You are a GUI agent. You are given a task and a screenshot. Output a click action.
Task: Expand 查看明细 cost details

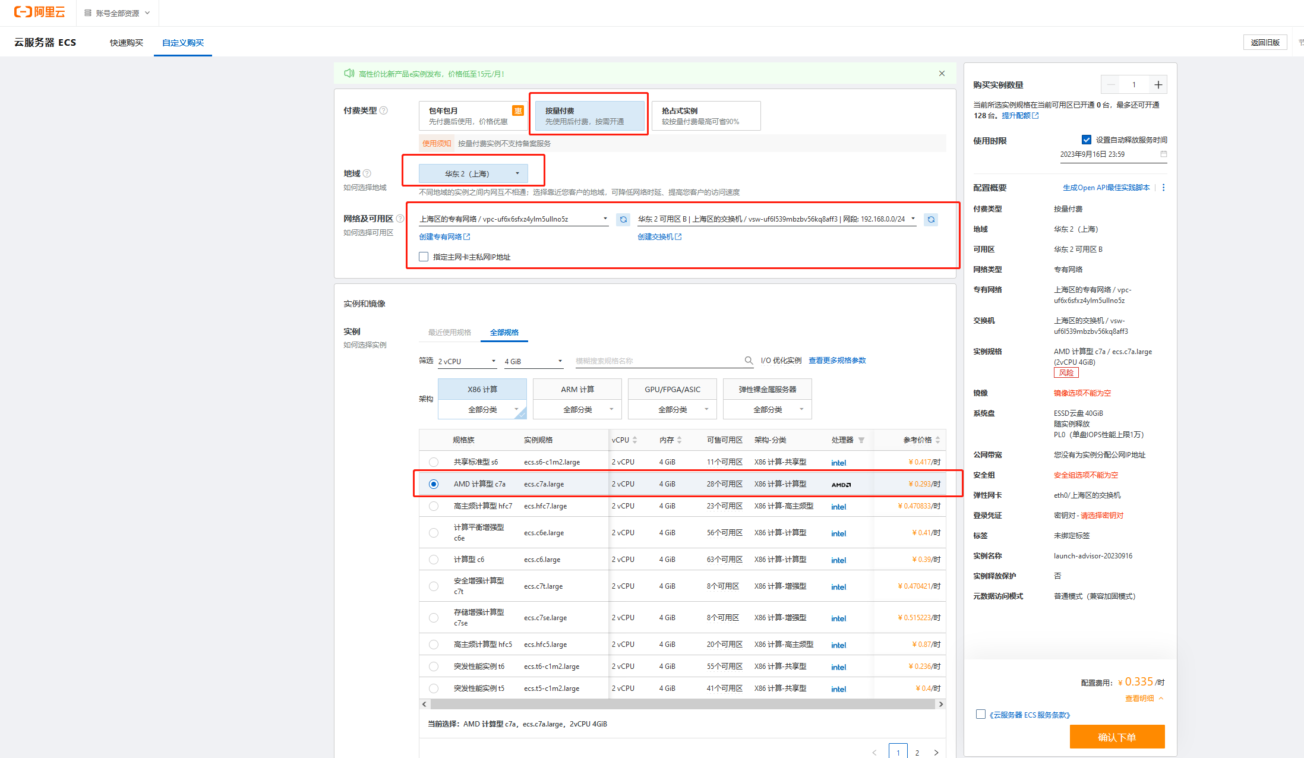tap(1144, 698)
